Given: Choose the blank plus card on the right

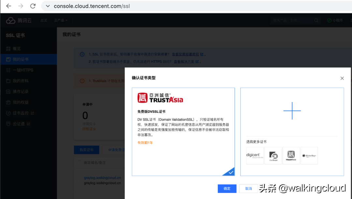Looking at the screenshot, I should coord(292,111).
